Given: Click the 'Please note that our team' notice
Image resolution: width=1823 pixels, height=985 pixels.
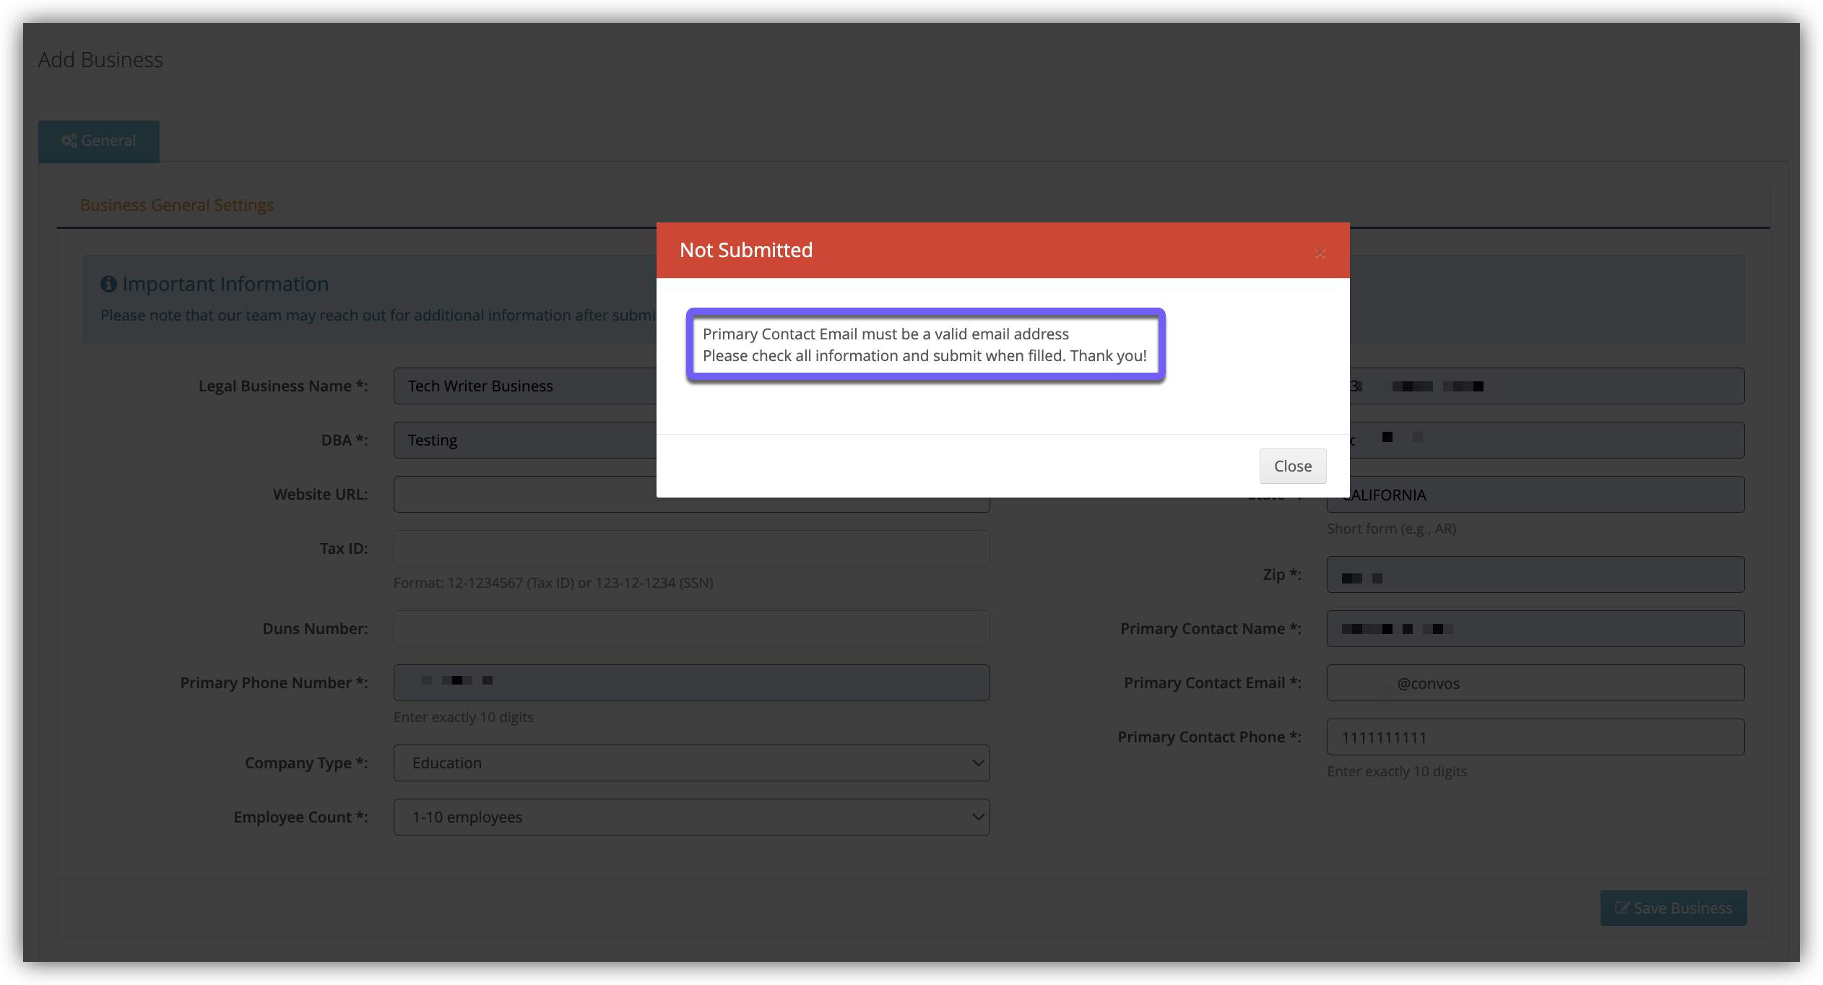Looking at the screenshot, I should pyautogui.click(x=378, y=315).
